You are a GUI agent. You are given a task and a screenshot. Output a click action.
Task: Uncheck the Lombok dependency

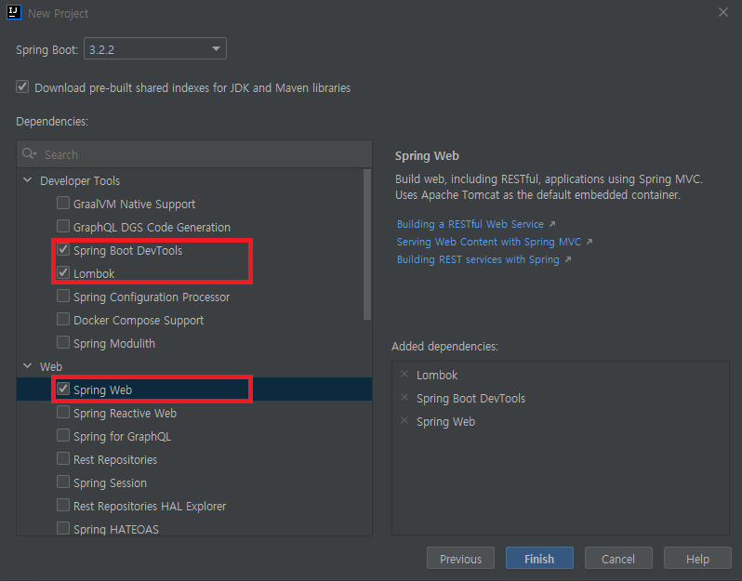point(63,272)
